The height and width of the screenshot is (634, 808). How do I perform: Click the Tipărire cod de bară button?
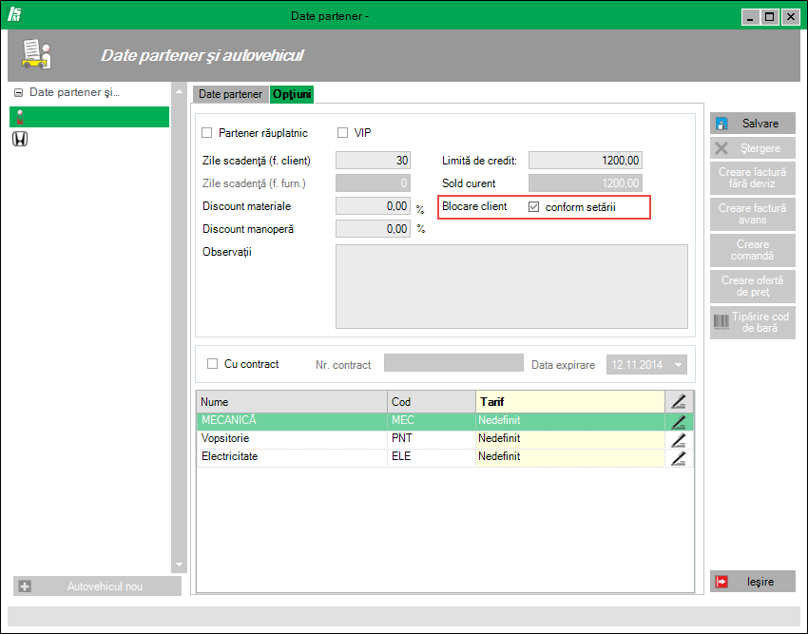click(752, 322)
